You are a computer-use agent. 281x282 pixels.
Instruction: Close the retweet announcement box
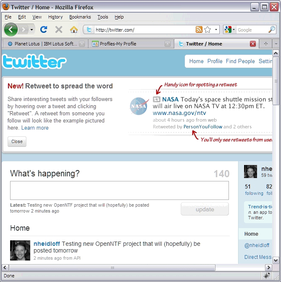coord(17,141)
